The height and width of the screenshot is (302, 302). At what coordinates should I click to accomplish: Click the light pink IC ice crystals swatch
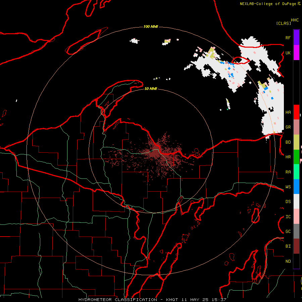[296, 216]
